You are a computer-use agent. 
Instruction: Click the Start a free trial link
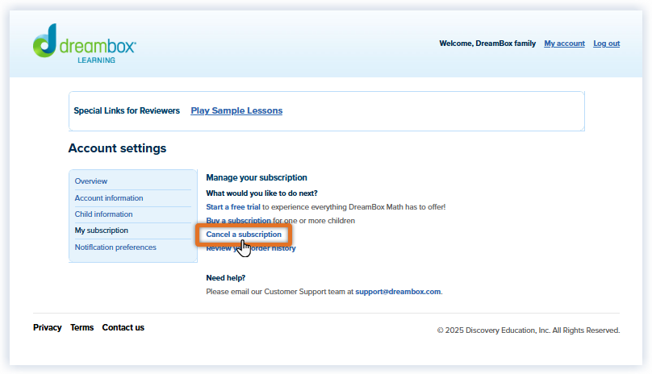[233, 207]
